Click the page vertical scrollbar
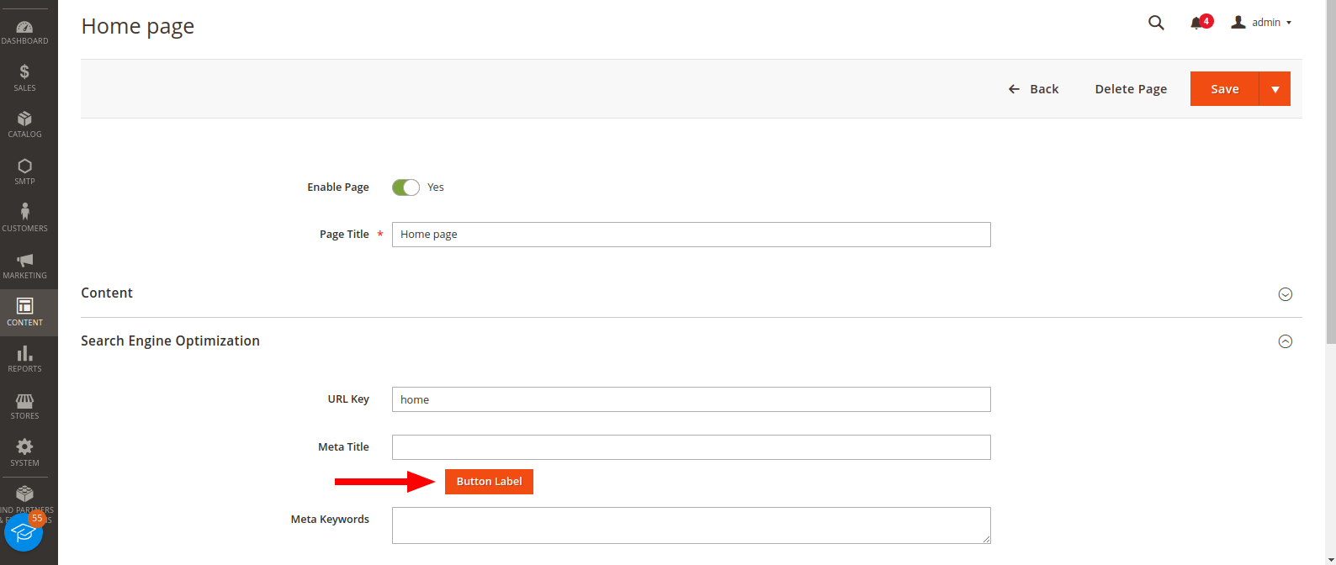Image resolution: width=1336 pixels, height=565 pixels. (1330, 172)
